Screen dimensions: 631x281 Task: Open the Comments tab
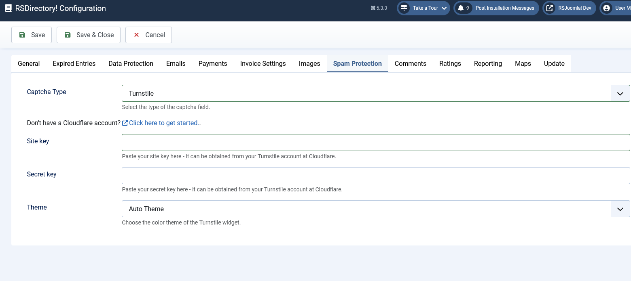point(411,63)
